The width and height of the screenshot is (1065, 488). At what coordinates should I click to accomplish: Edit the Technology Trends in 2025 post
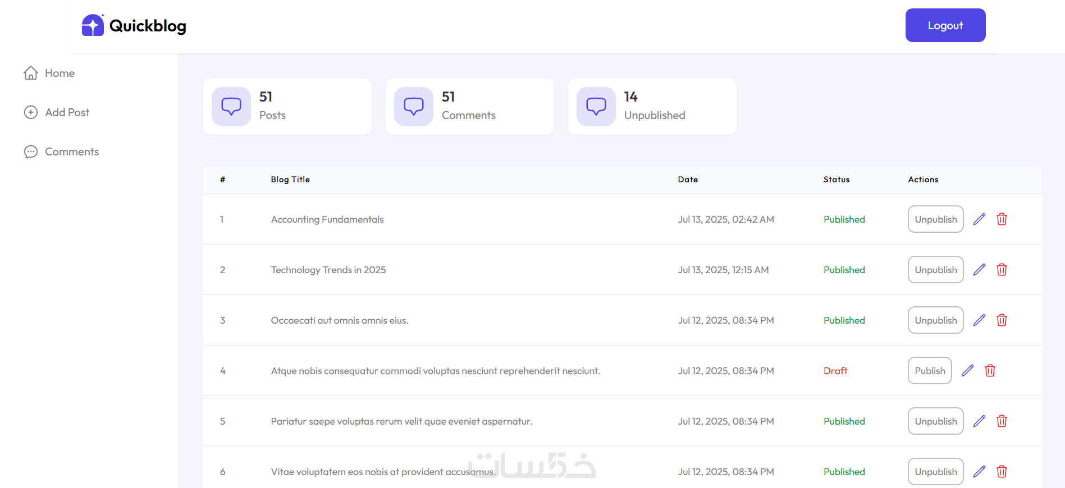[979, 270]
